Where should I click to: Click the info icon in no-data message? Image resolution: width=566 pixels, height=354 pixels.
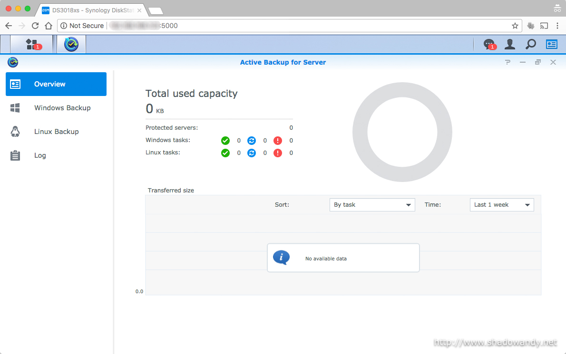(281, 258)
